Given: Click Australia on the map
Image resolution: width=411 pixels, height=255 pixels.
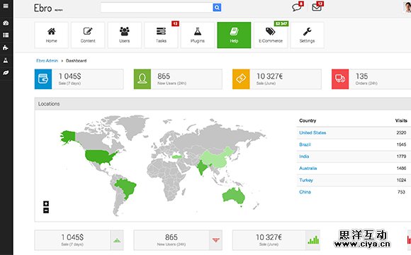Looking at the screenshot, I should [233, 196].
